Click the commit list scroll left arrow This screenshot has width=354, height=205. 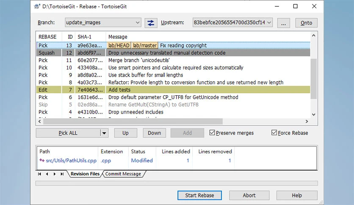click(40, 122)
